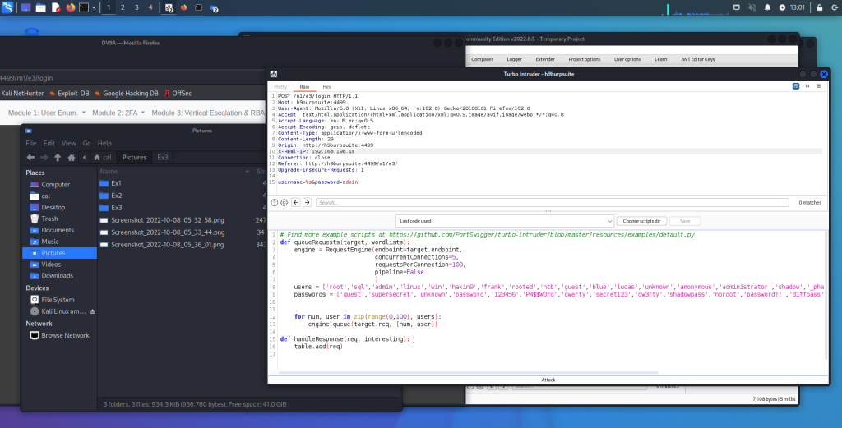
Task: Eject the Kali Linux volume icon
Action: (92, 311)
